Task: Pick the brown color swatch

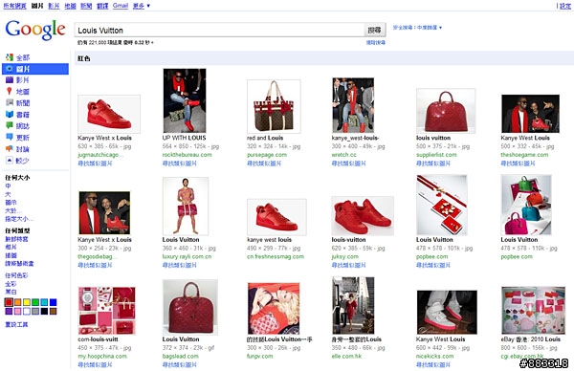Action: [x=53, y=312]
